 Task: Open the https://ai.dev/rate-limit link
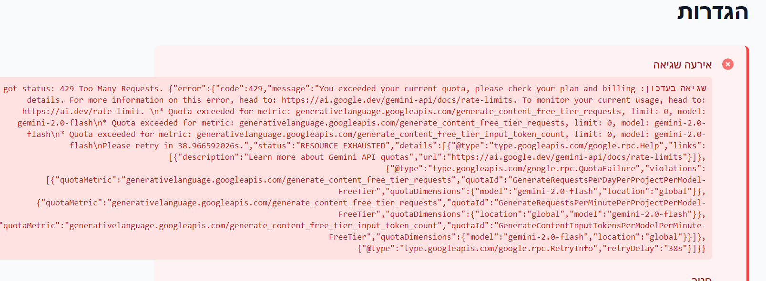tap(82, 111)
